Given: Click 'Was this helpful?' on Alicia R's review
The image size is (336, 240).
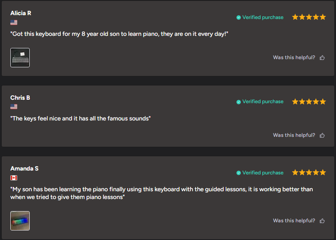Looking at the screenshot, I should 294,58.
